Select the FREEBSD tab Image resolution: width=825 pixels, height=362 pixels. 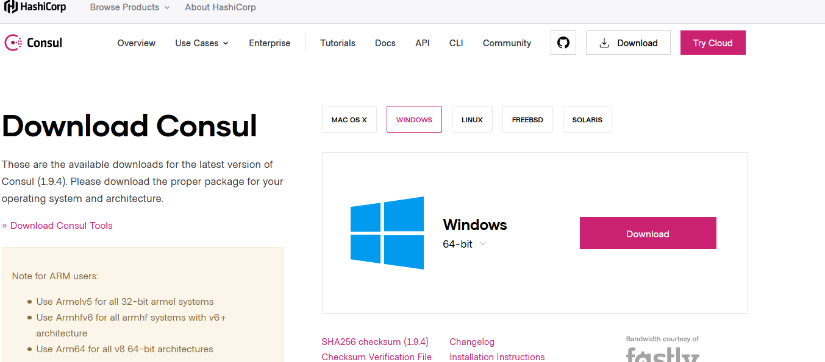[527, 119]
